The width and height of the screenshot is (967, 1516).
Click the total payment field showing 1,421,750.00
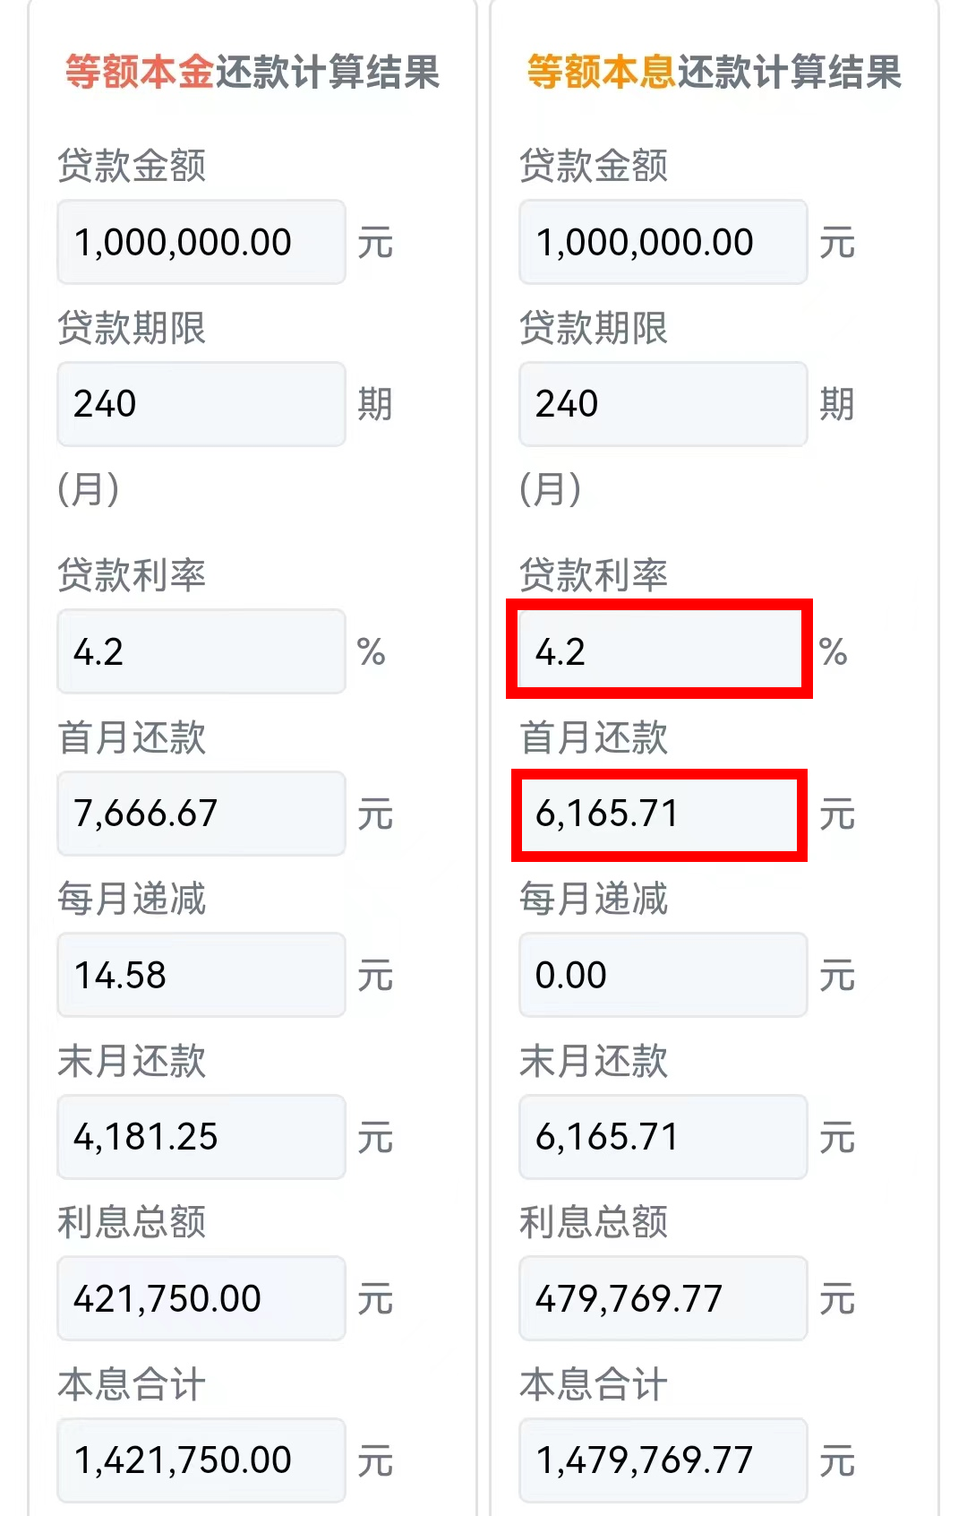point(201,1459)
